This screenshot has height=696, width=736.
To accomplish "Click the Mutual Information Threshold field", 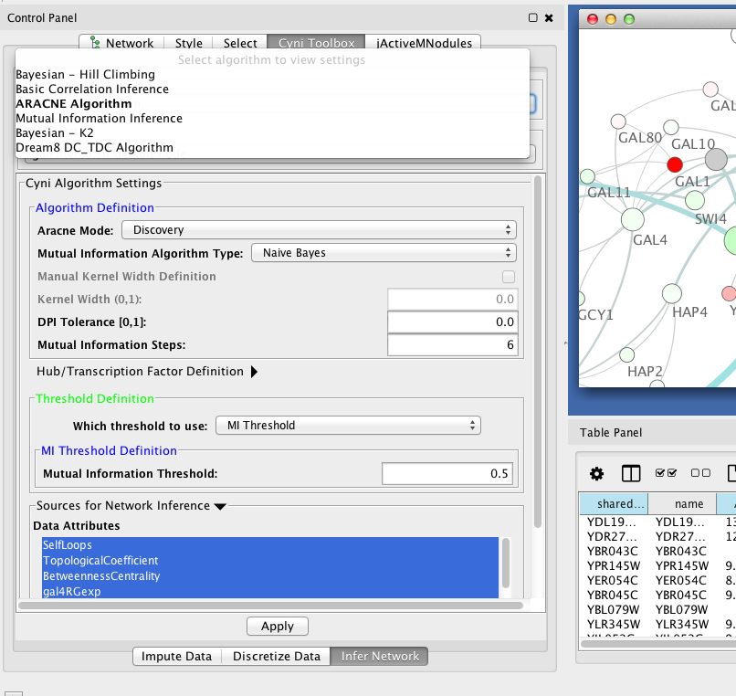I will pos(447,473).
